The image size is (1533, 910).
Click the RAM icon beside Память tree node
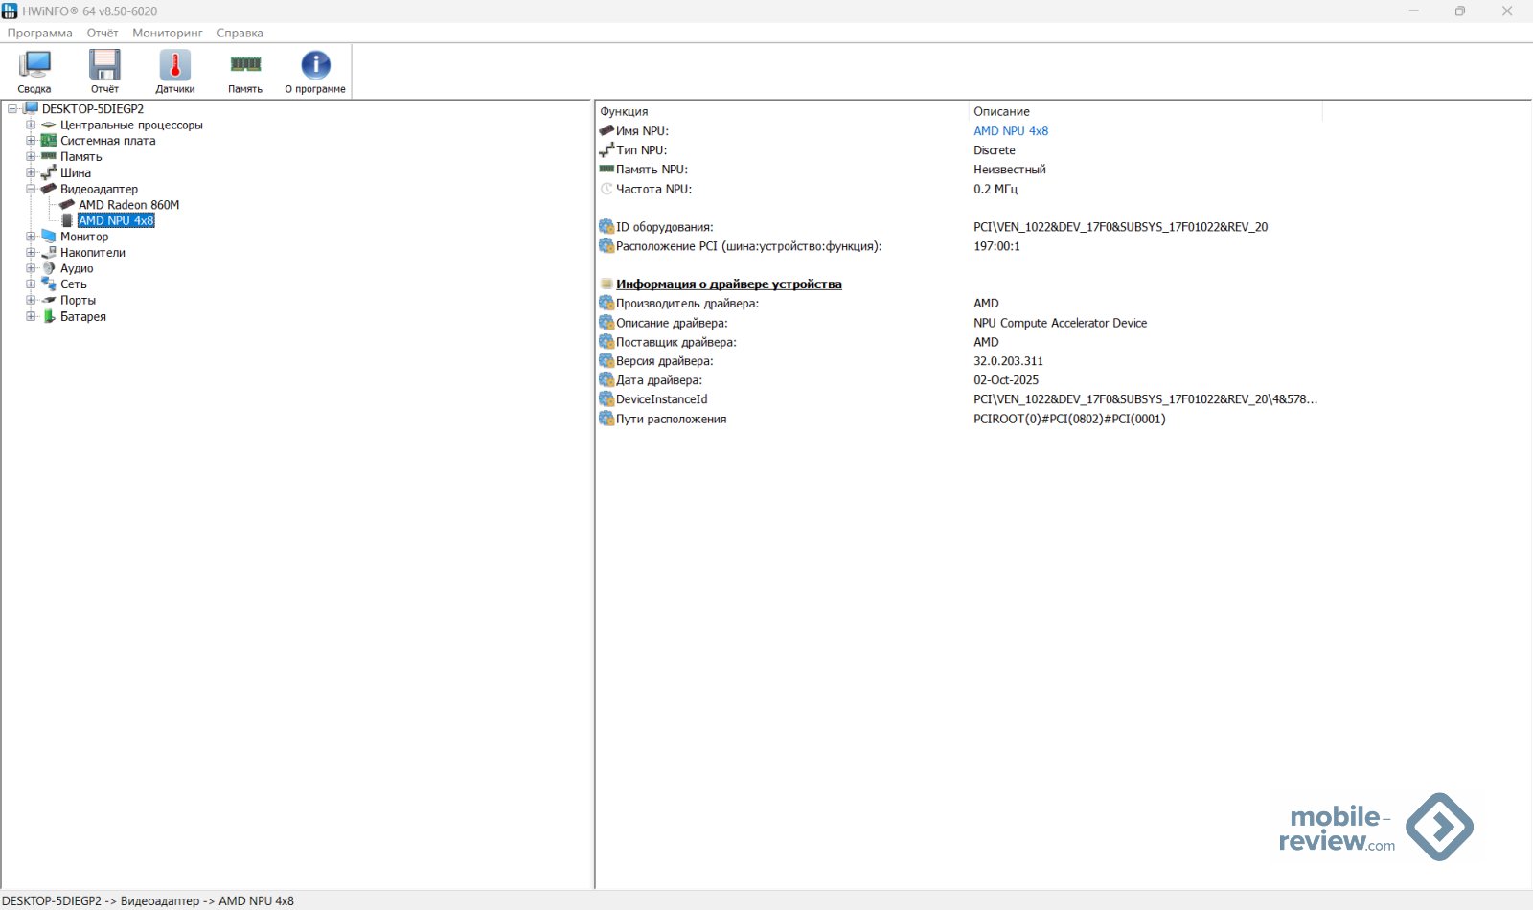pos(49,156)
